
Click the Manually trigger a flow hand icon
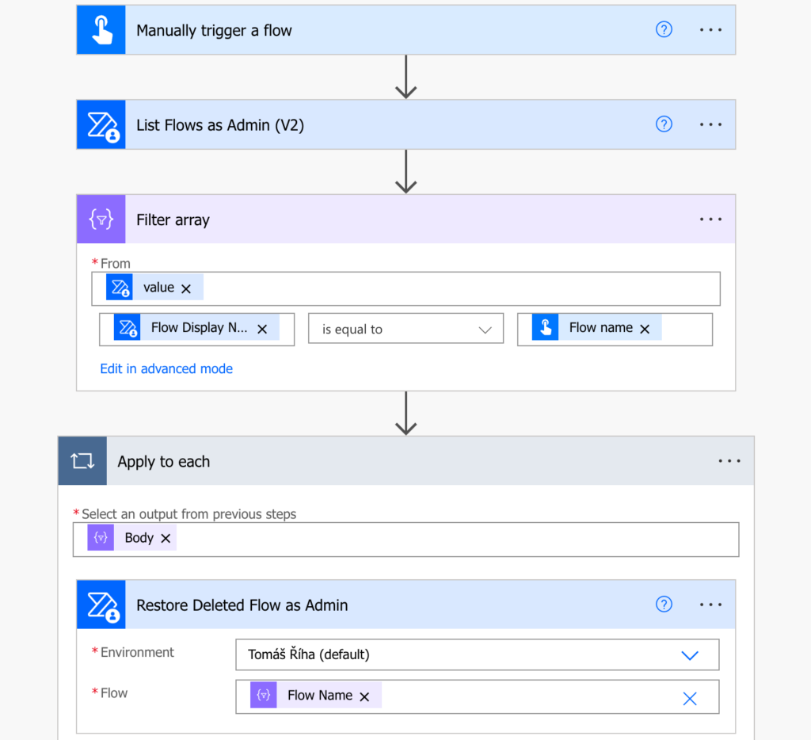coord(101,30)
